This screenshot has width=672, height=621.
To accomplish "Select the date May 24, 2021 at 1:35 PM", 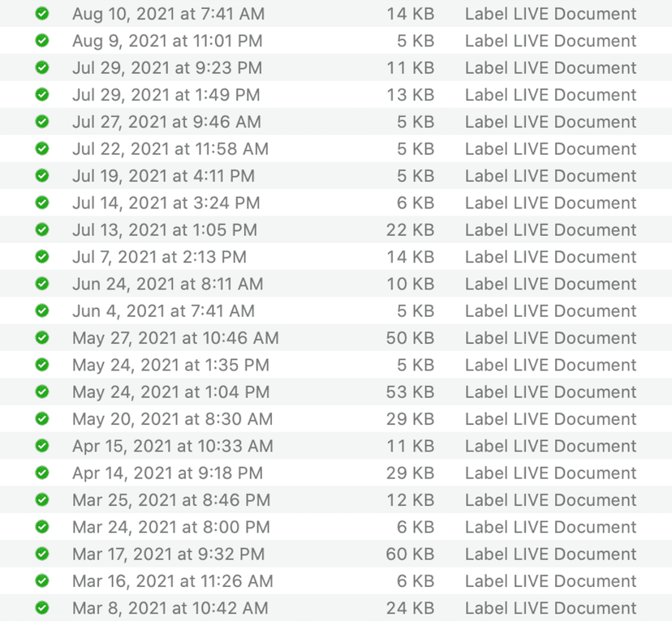I will (171, 365).
